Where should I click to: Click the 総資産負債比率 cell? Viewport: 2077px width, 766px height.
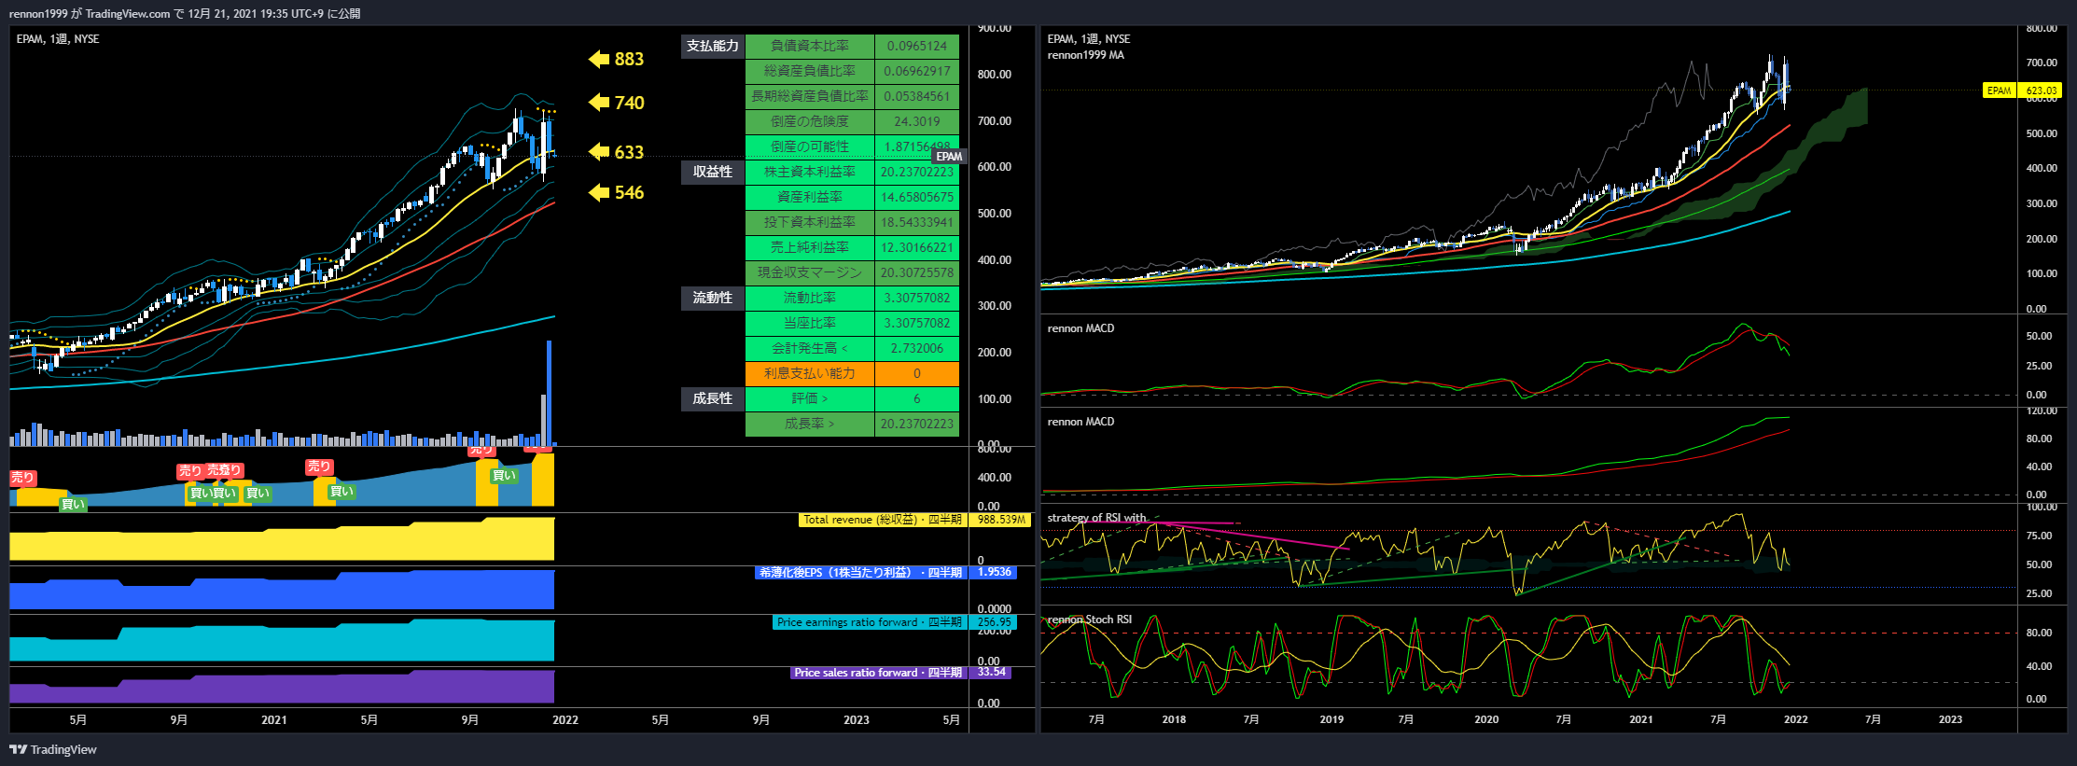810,71
